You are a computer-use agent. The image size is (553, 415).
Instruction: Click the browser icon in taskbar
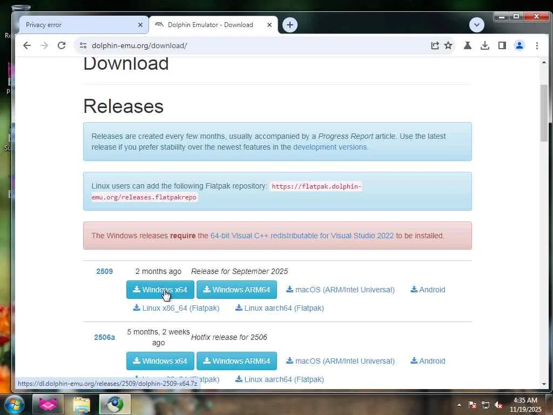tap(115, 404)
